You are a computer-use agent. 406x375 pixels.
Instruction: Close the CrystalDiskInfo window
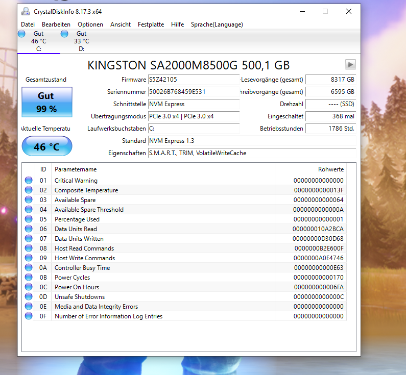pyautogui.click(x=349, y=11)
